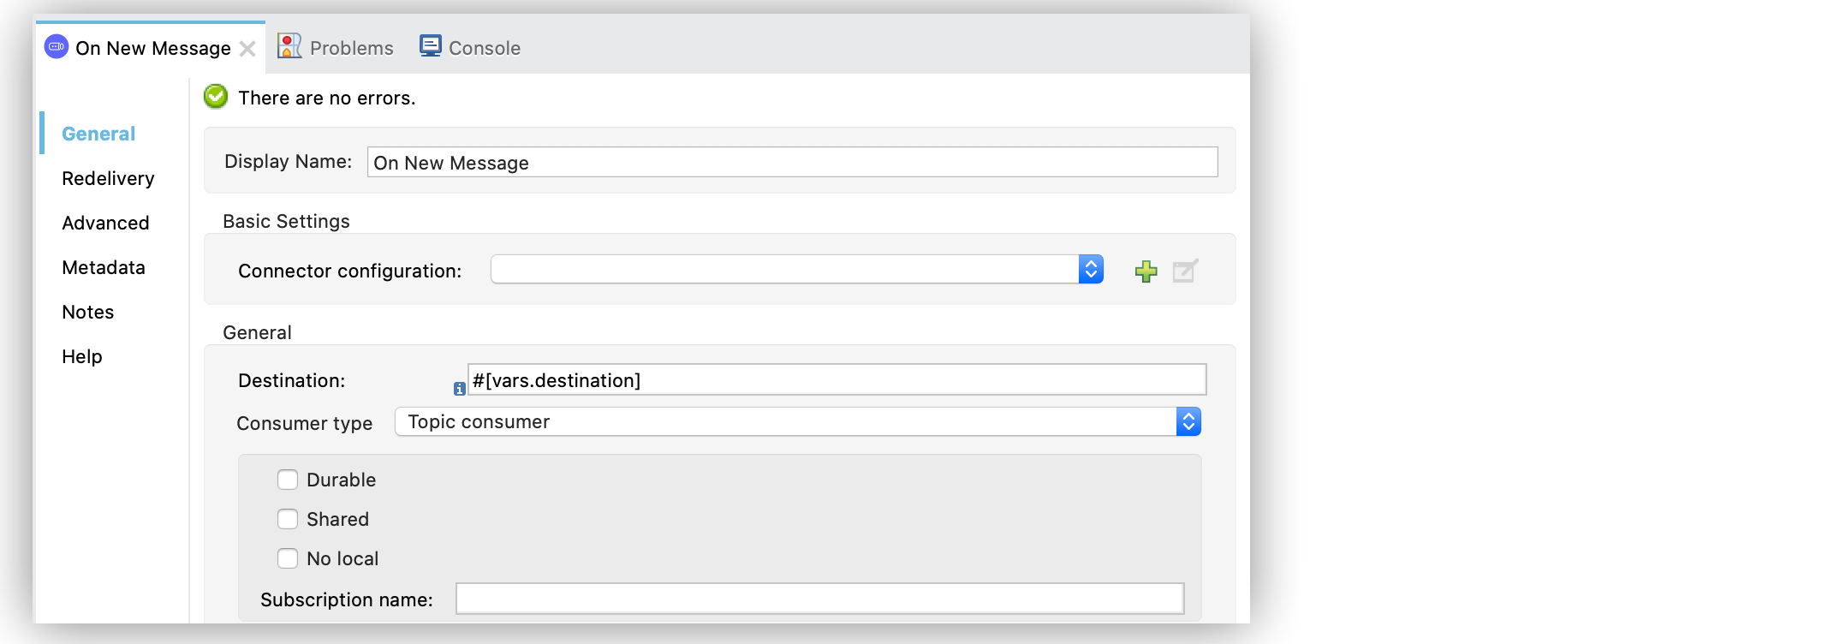Click the Problems view icon
This screenshot has height=644, width=1834.
290,45
